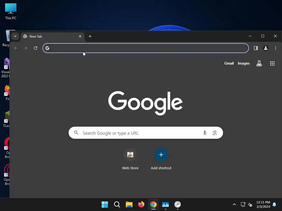Show hidden tray icons chevron
The image size is (282, 211).
(234, 204)
